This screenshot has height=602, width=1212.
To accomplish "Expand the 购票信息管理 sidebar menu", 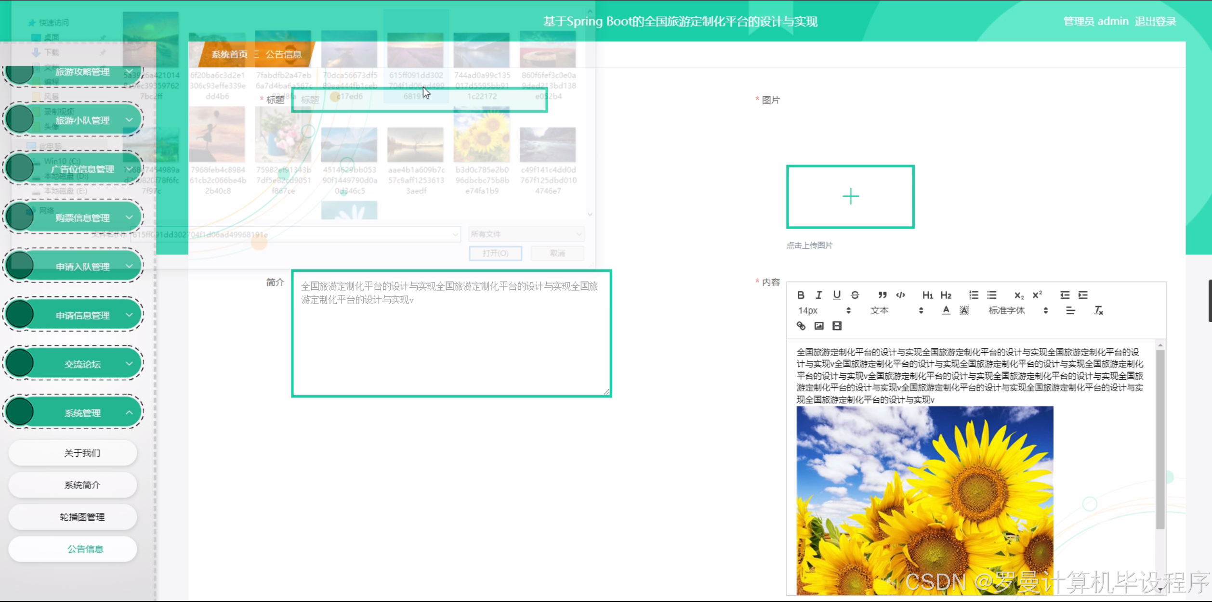I will (x=73, y=218).
